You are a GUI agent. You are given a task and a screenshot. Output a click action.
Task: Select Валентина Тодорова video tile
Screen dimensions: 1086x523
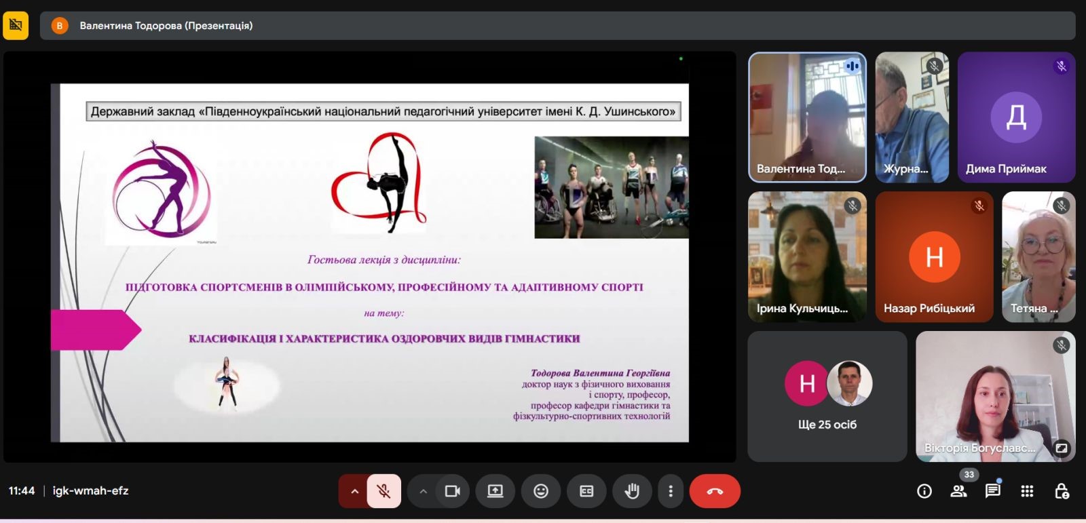click(x=807, y=117)
